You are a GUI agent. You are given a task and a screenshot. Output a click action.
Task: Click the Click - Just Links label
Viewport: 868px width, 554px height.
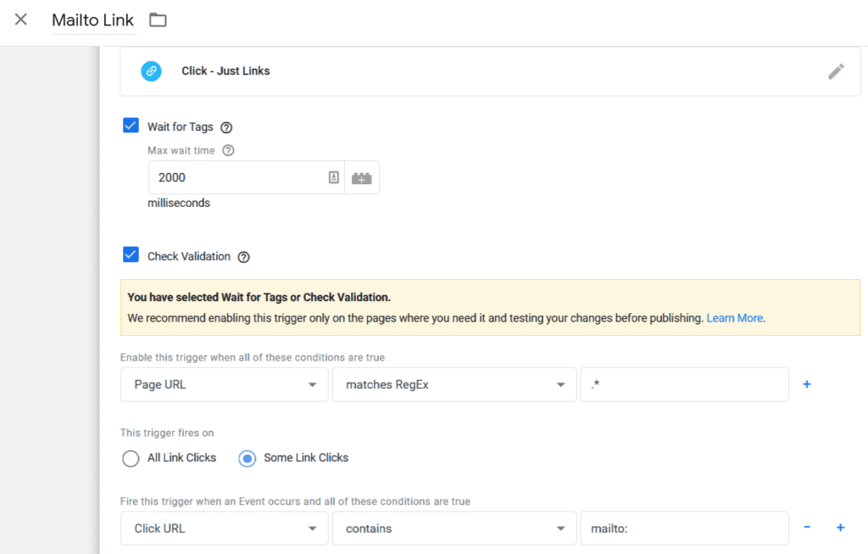[225, 71]
